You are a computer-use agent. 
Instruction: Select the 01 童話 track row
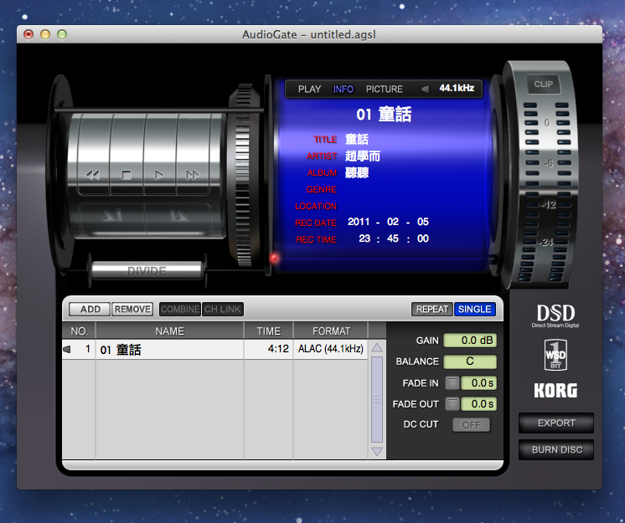[x=169, y=350]
